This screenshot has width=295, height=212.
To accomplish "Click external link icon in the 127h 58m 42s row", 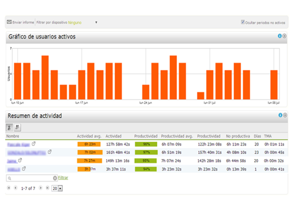I will pos(33,143).
